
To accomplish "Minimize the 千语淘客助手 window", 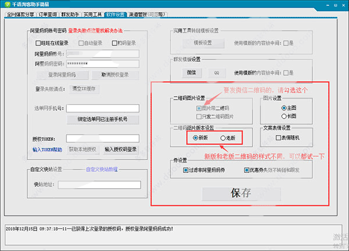I will pos(327,5).
